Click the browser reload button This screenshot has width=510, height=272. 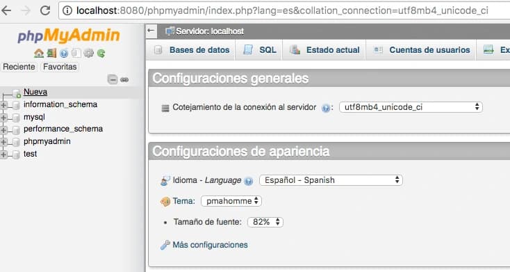[x=45, y=10]
